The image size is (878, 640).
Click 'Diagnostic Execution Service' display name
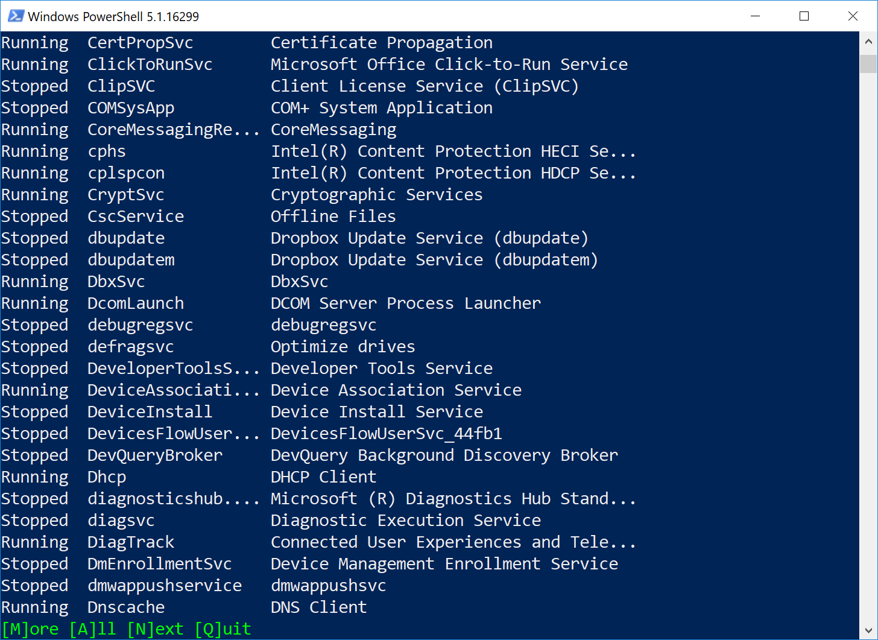(406, 521)
